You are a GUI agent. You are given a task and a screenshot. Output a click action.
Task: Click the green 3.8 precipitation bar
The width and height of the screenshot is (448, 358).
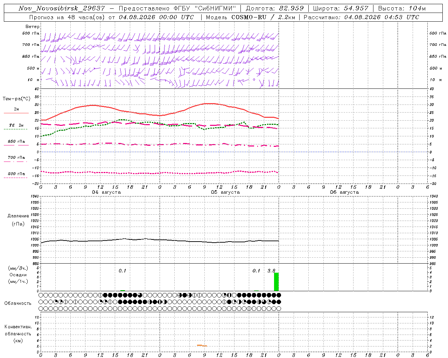pyautogui.click(x=276, y=282)
